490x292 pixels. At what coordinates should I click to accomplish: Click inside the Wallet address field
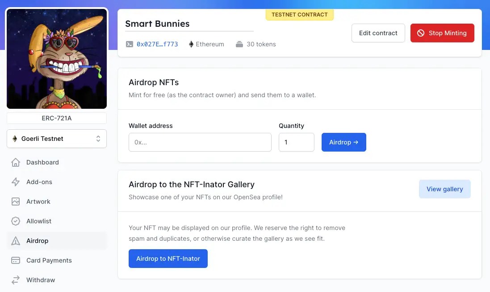[x=200, y=142]
